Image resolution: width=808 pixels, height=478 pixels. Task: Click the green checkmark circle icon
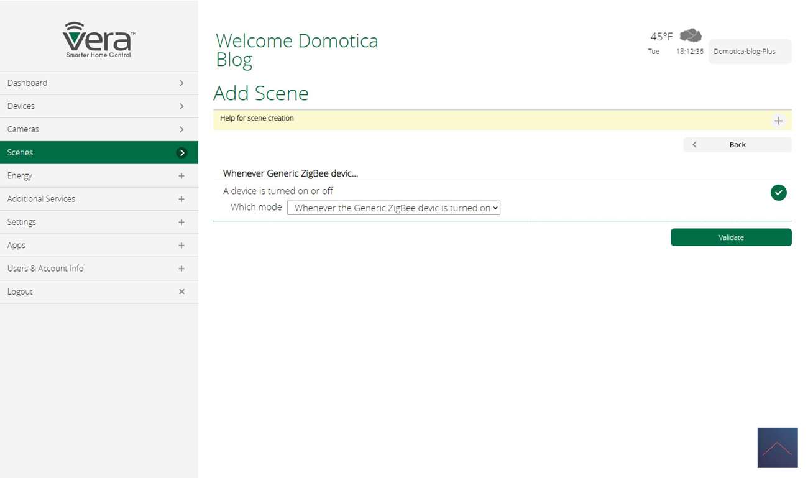tap(778, 193)
